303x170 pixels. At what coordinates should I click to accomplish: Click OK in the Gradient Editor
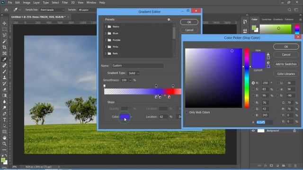pyautogui.click(x=189, y=22)
